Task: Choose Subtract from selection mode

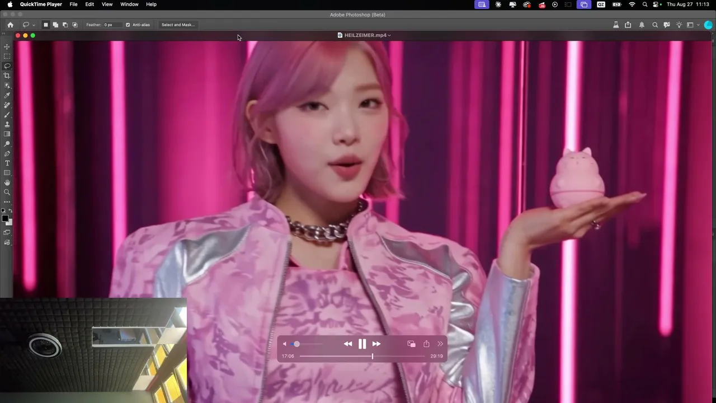Action: pos(65,25)
